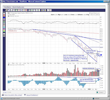Viewport: 110px width, 100px height.
Task: Select the diagonal trendline tool
Action: [x=9, y=10]
